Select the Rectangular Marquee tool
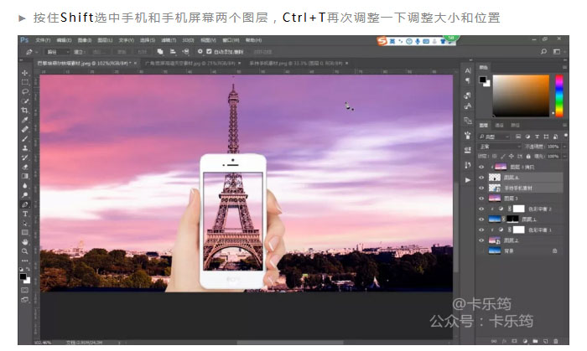Viewport: 587px width, 351px height. click(x=24, y=82)
